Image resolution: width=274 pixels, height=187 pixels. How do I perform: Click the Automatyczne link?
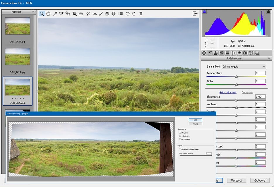tap(228, 92)
